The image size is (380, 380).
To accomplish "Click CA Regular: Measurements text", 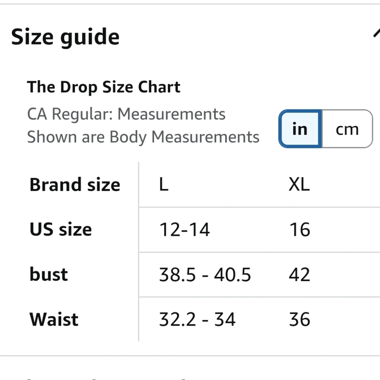I will click(x=126, y=114).
